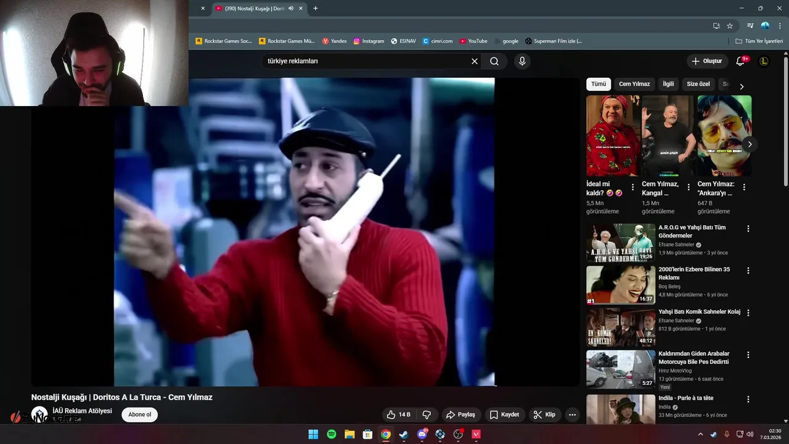The height and width of the screenshot is (444, 789).
Task: Open the YouTube account avatar menu
Action: 764,61
